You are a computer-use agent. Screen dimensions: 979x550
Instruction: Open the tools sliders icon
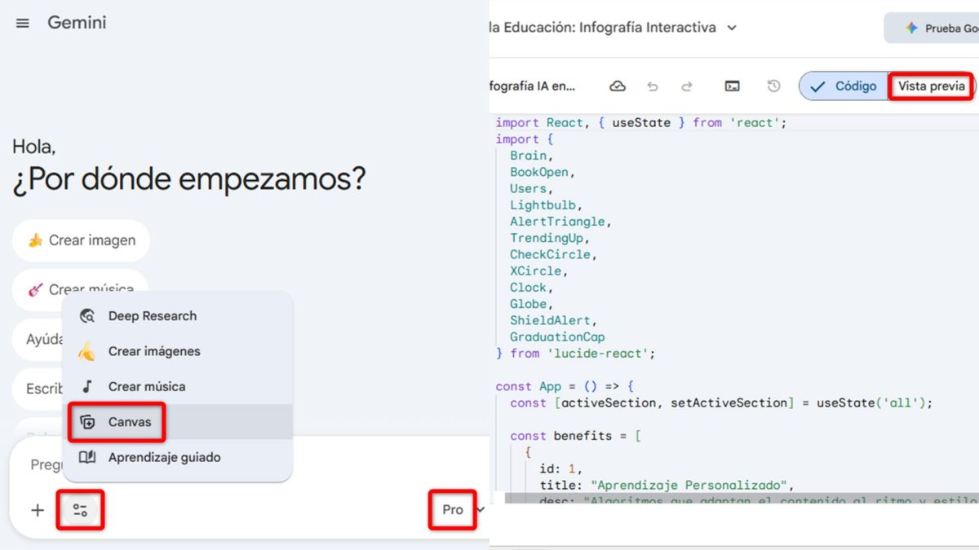tap(80, 510)
